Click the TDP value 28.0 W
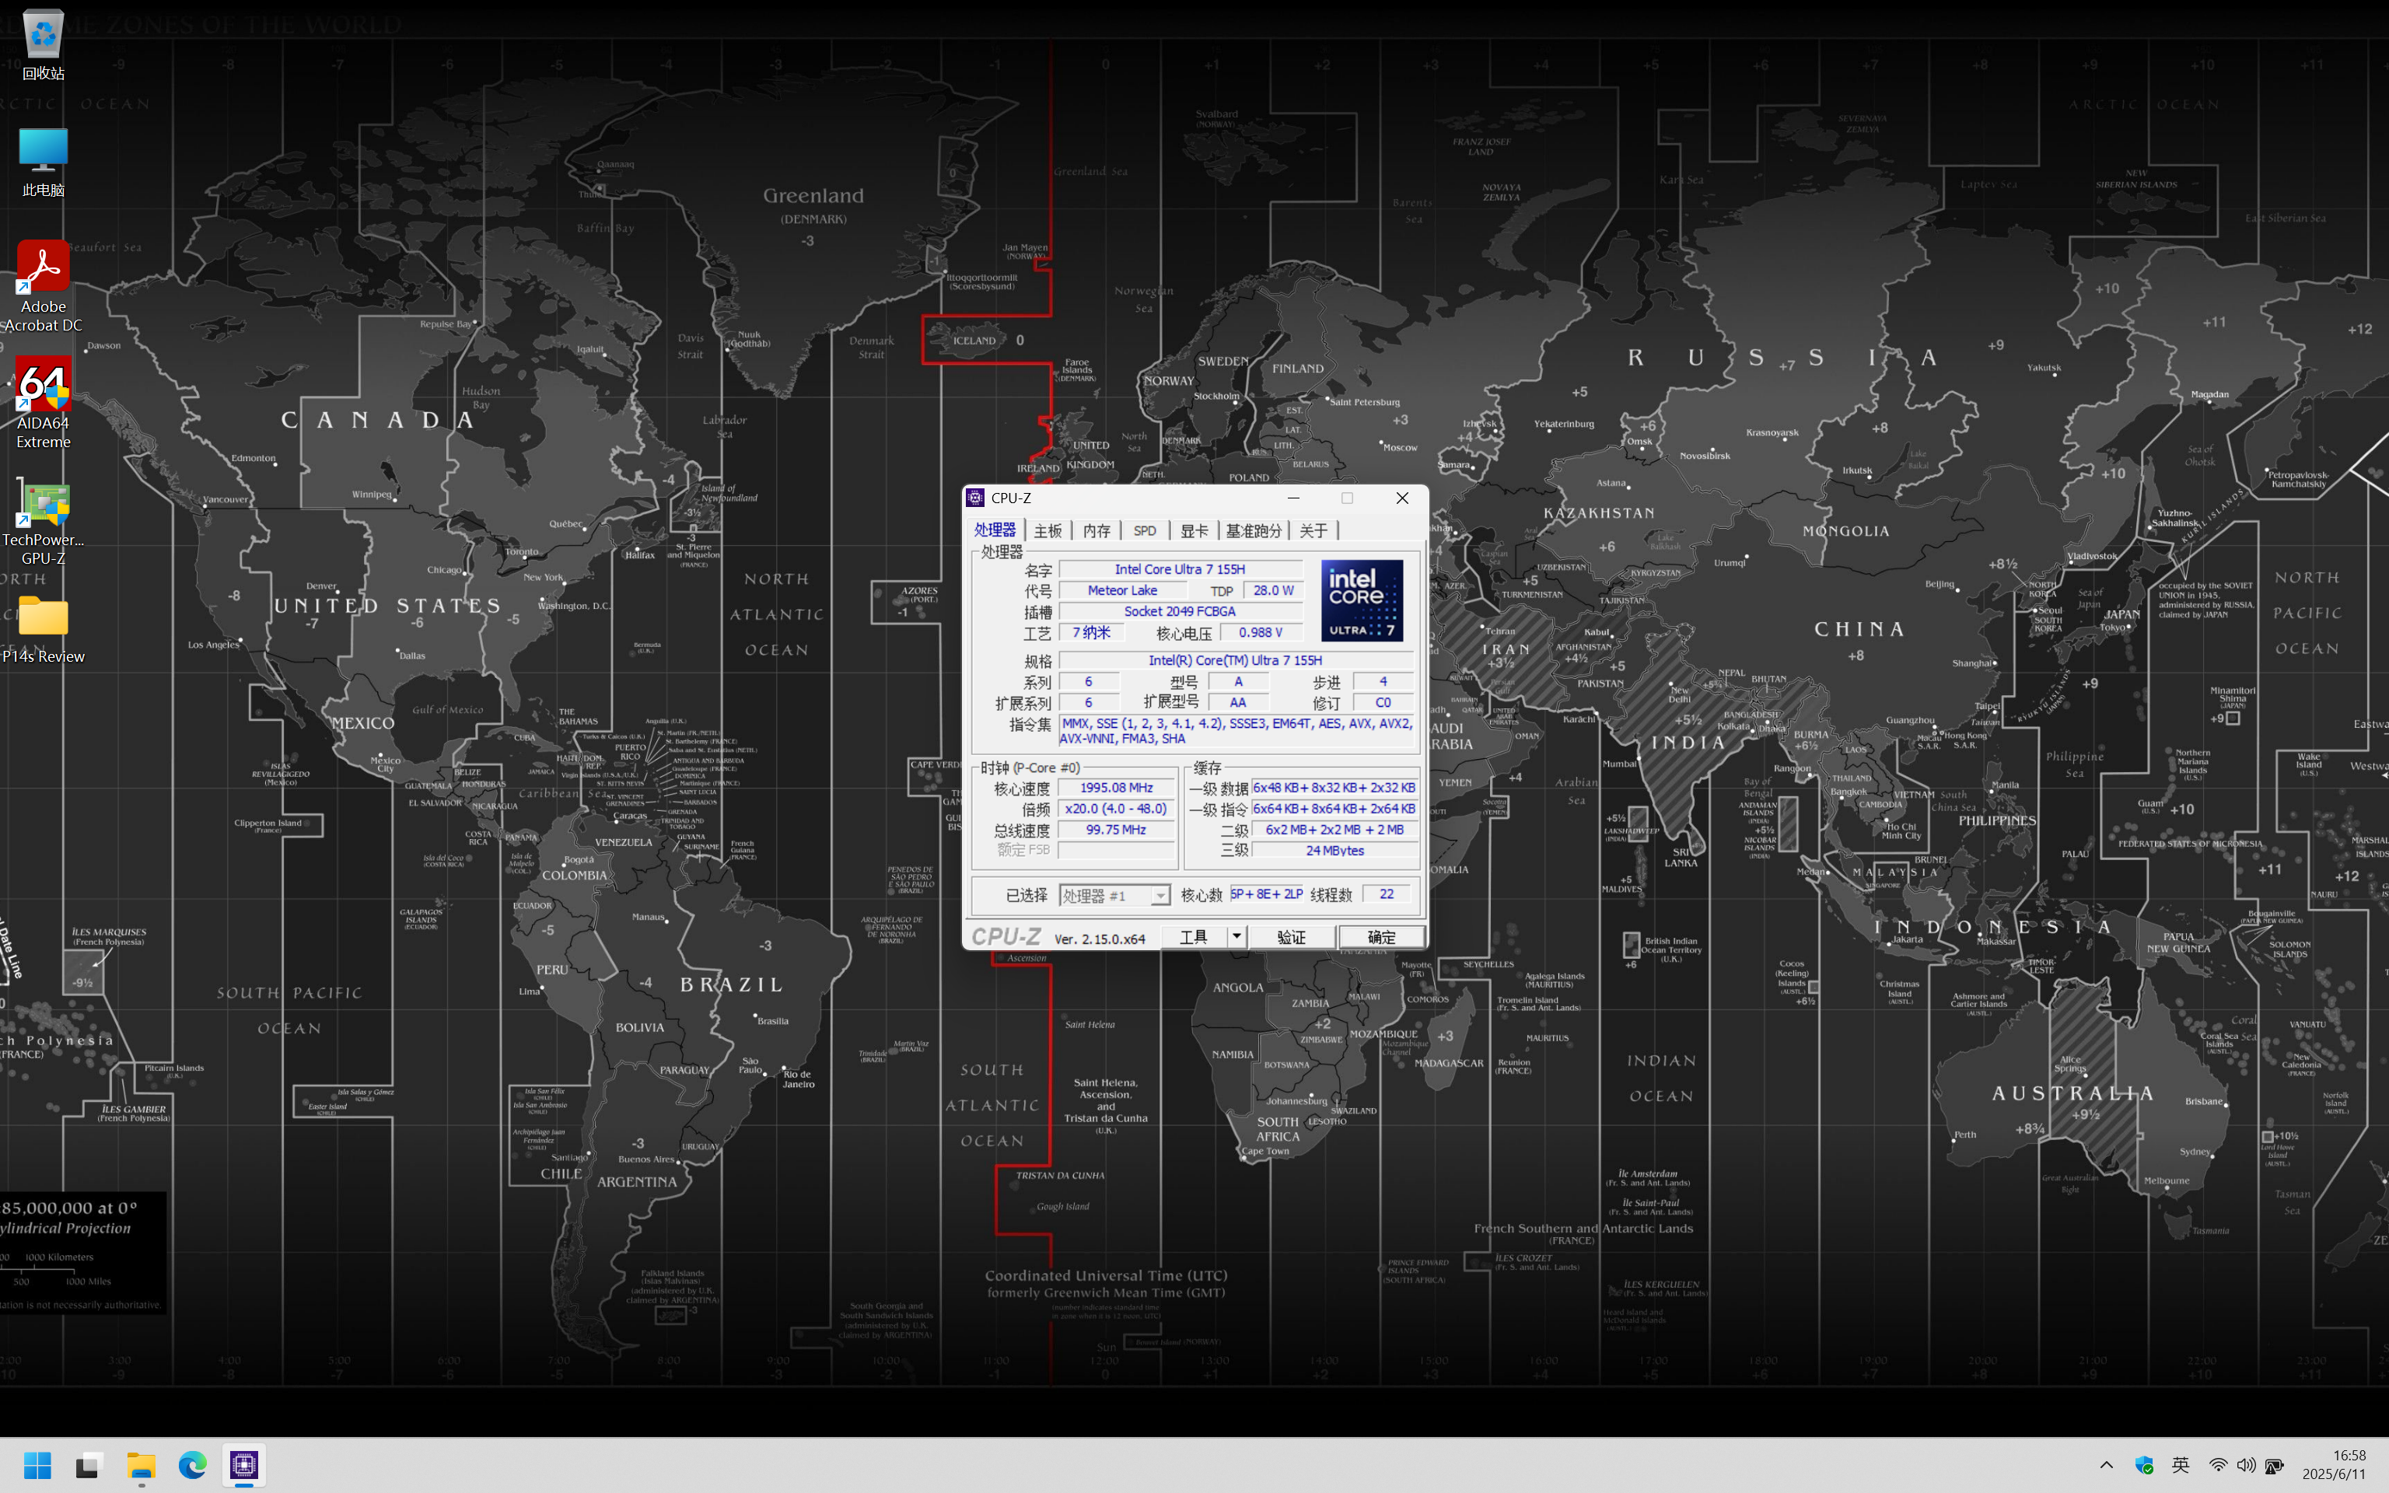Viewport: 2389px width, 1493px height. click(x=1274, y=590)
